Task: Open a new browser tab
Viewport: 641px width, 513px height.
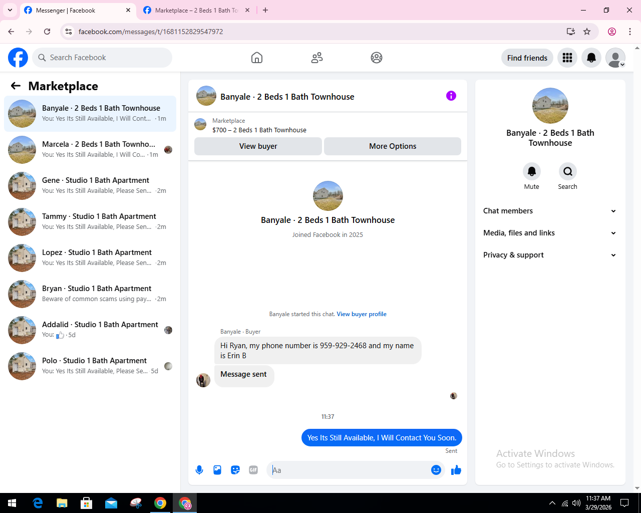Action: 265,10
